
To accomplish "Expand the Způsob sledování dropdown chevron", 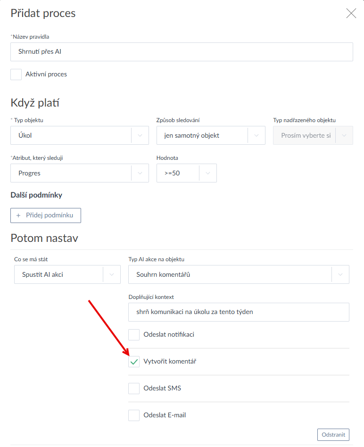I will pyautogui.click(x=256, y=135).
